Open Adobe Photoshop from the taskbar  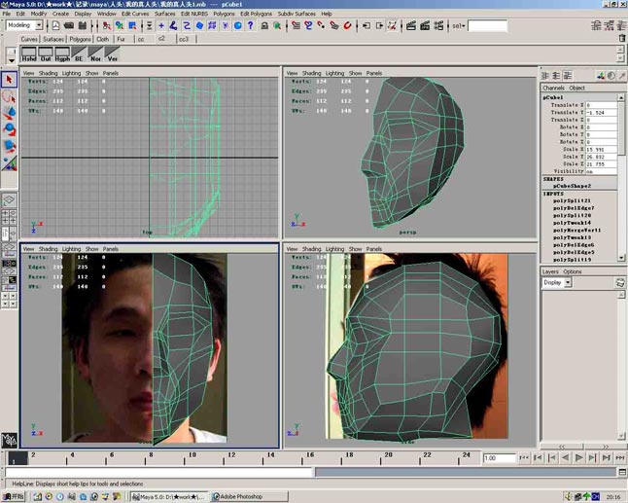click(x=250, y=497)
